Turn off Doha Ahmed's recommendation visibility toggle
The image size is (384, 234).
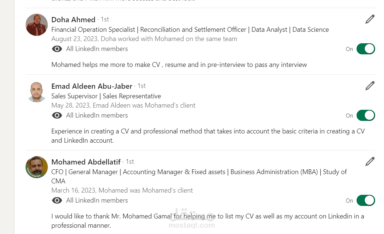[365, 49]
